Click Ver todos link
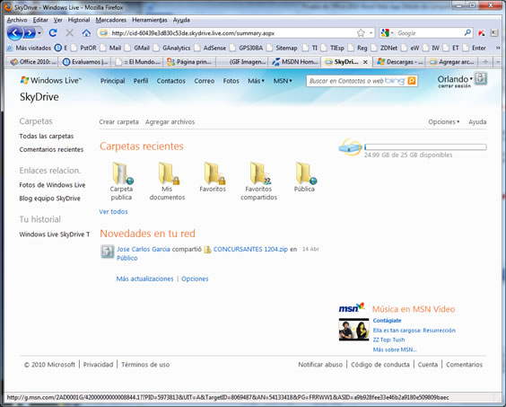The width and height of the screenshot is (506, 407). point(113,212)
